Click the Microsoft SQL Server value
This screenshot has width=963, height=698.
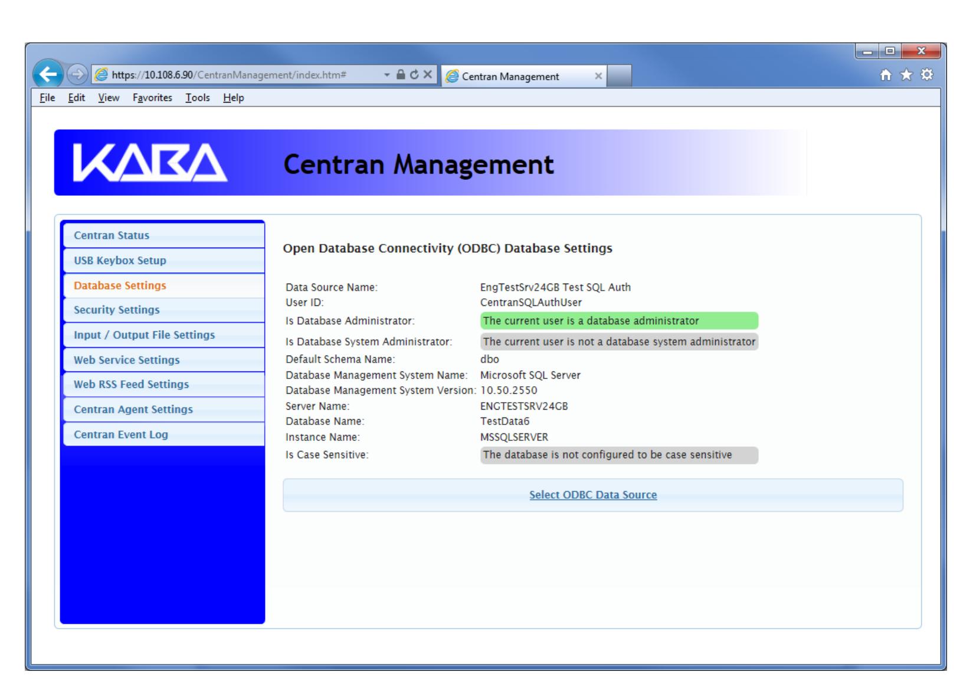coord(530,376)
